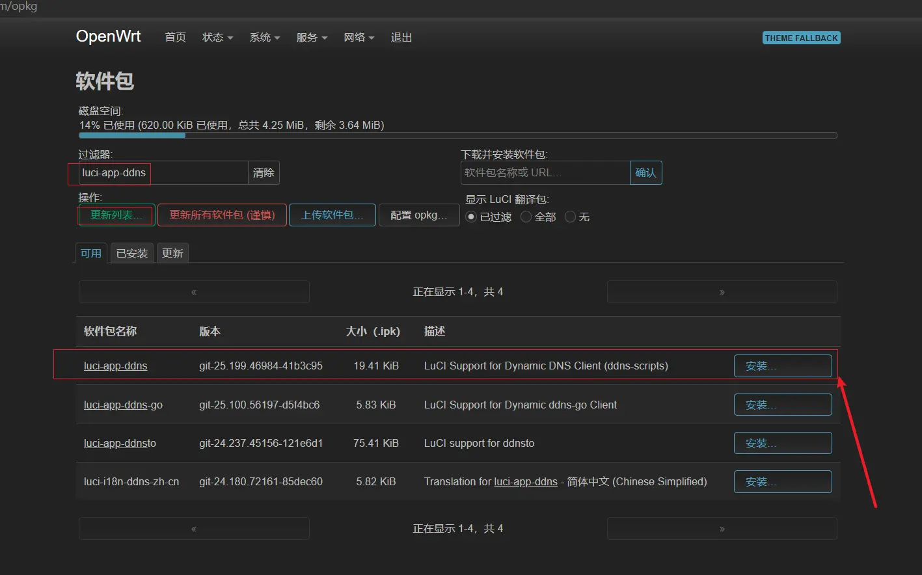The height and width of the screenshot is (575, 922).
Task: Open the 网络 dropdown menu
Action: 359,38
